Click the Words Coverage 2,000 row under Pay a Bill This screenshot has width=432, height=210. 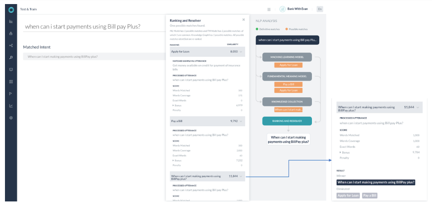[208, 151]
